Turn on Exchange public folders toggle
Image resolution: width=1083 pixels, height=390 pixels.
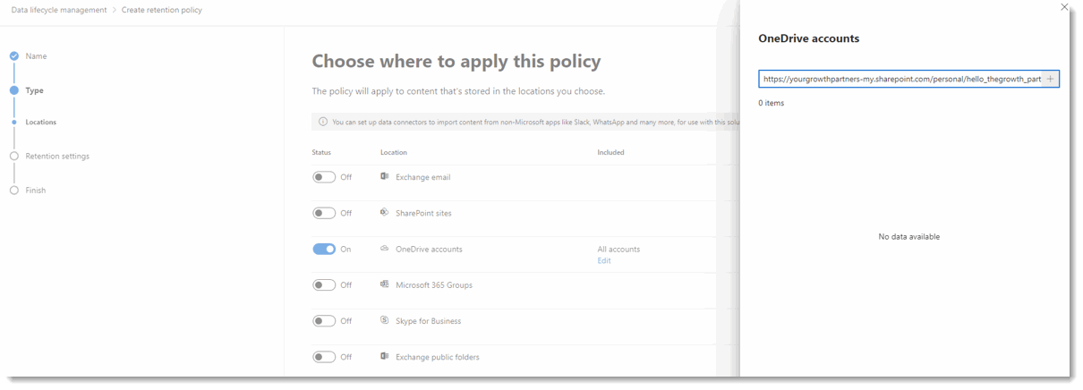[324, 356]
